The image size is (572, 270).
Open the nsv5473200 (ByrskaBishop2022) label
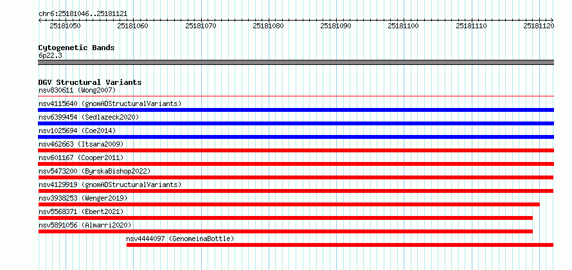point(94,171)
